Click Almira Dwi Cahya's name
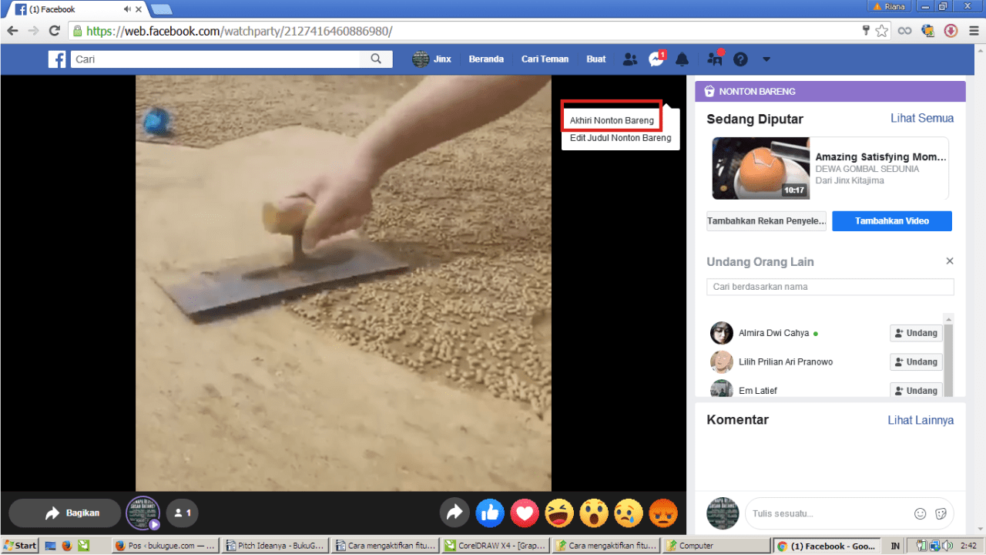The width and height of the screenshot is (986, 555). tap(773, 333)
